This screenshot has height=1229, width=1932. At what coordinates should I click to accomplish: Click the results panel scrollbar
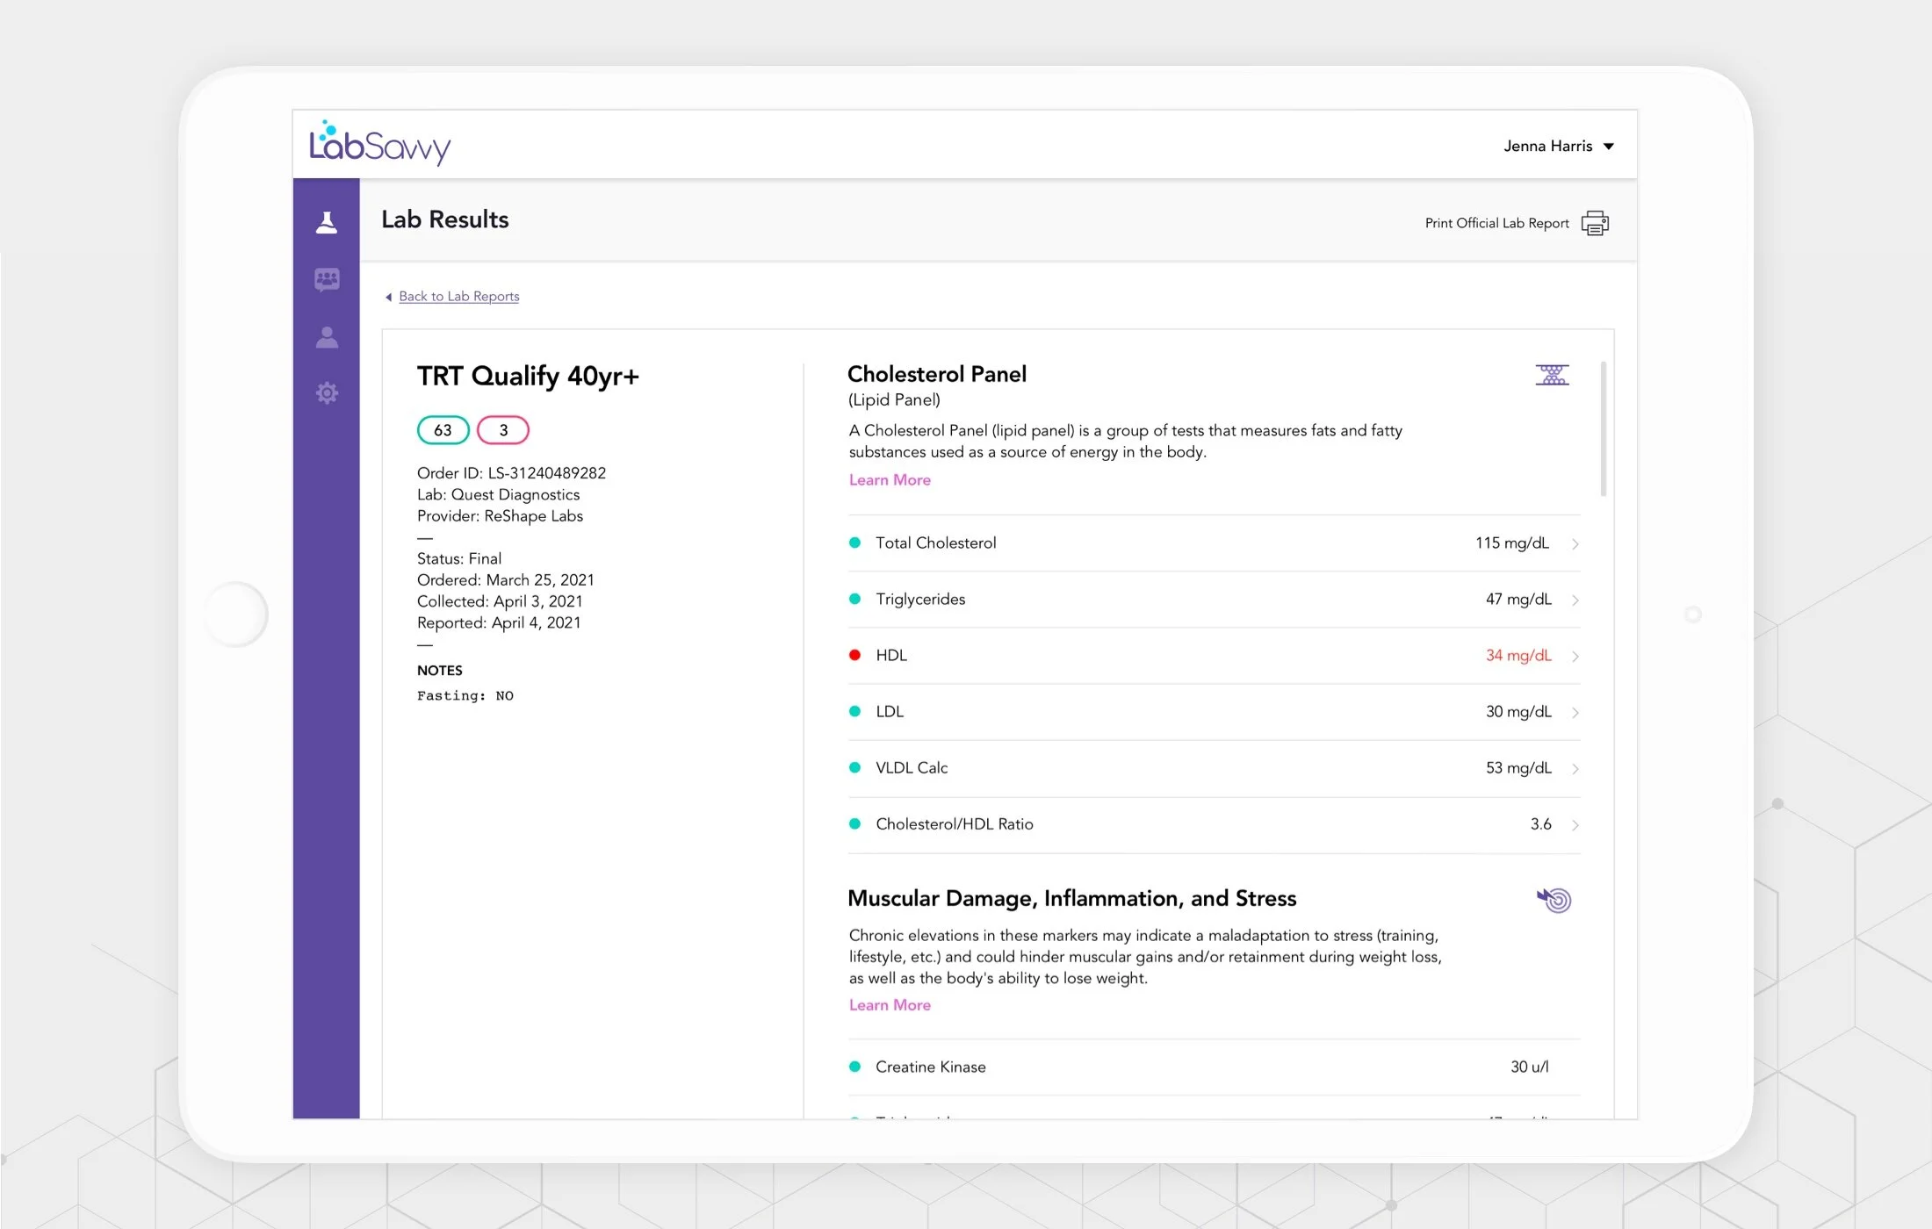coord(1604,430)
